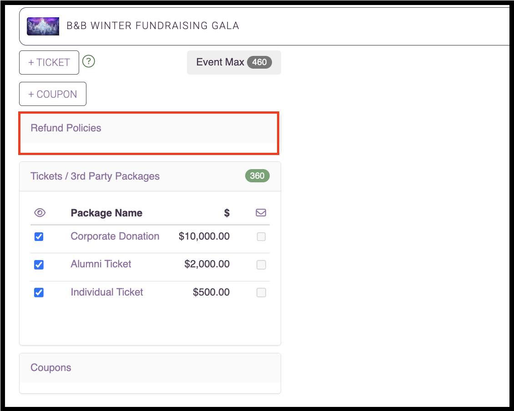Image resolution: width=514 pixels, height=411 pixels.
Task: Click the $500.00 price value
Action: click(212, 292)
